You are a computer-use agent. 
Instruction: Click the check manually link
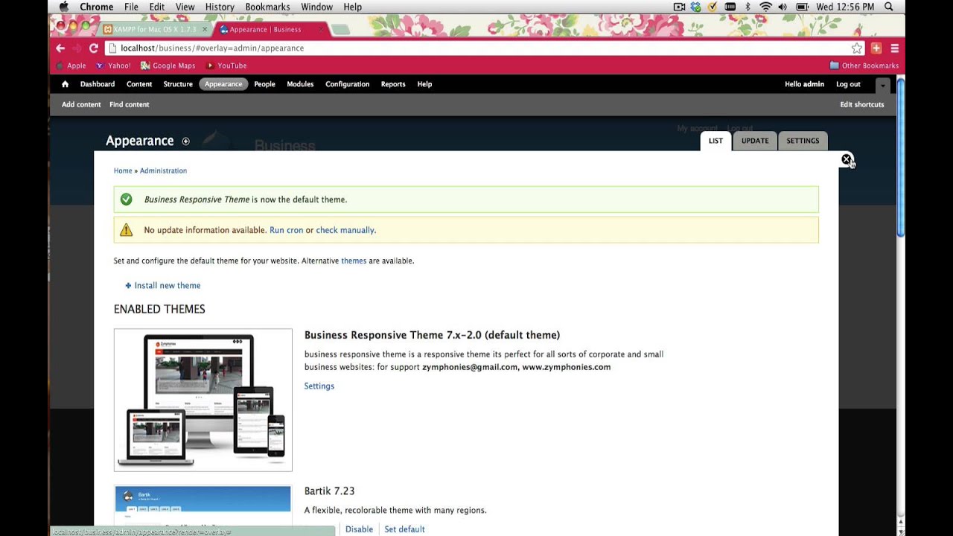(x=345, y=230)
